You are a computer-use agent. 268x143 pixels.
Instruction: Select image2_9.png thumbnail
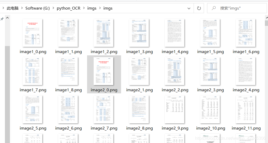pos(174,109)
